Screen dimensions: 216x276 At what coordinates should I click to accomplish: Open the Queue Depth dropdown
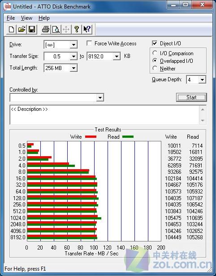(x=202, y=80)
